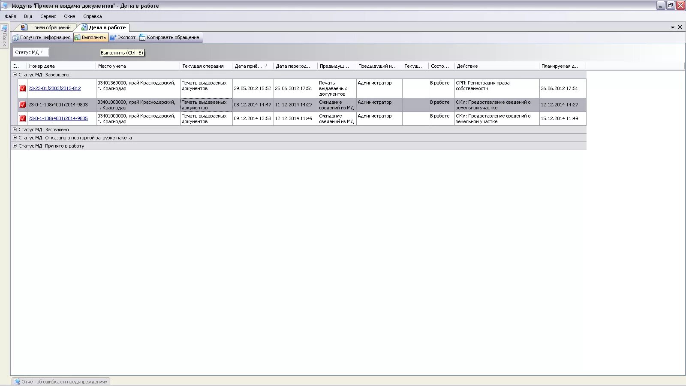Viewport: 686px width, 386px height.
Task: Open the Поиск side panel tab
Action: (x=4, y=36)
